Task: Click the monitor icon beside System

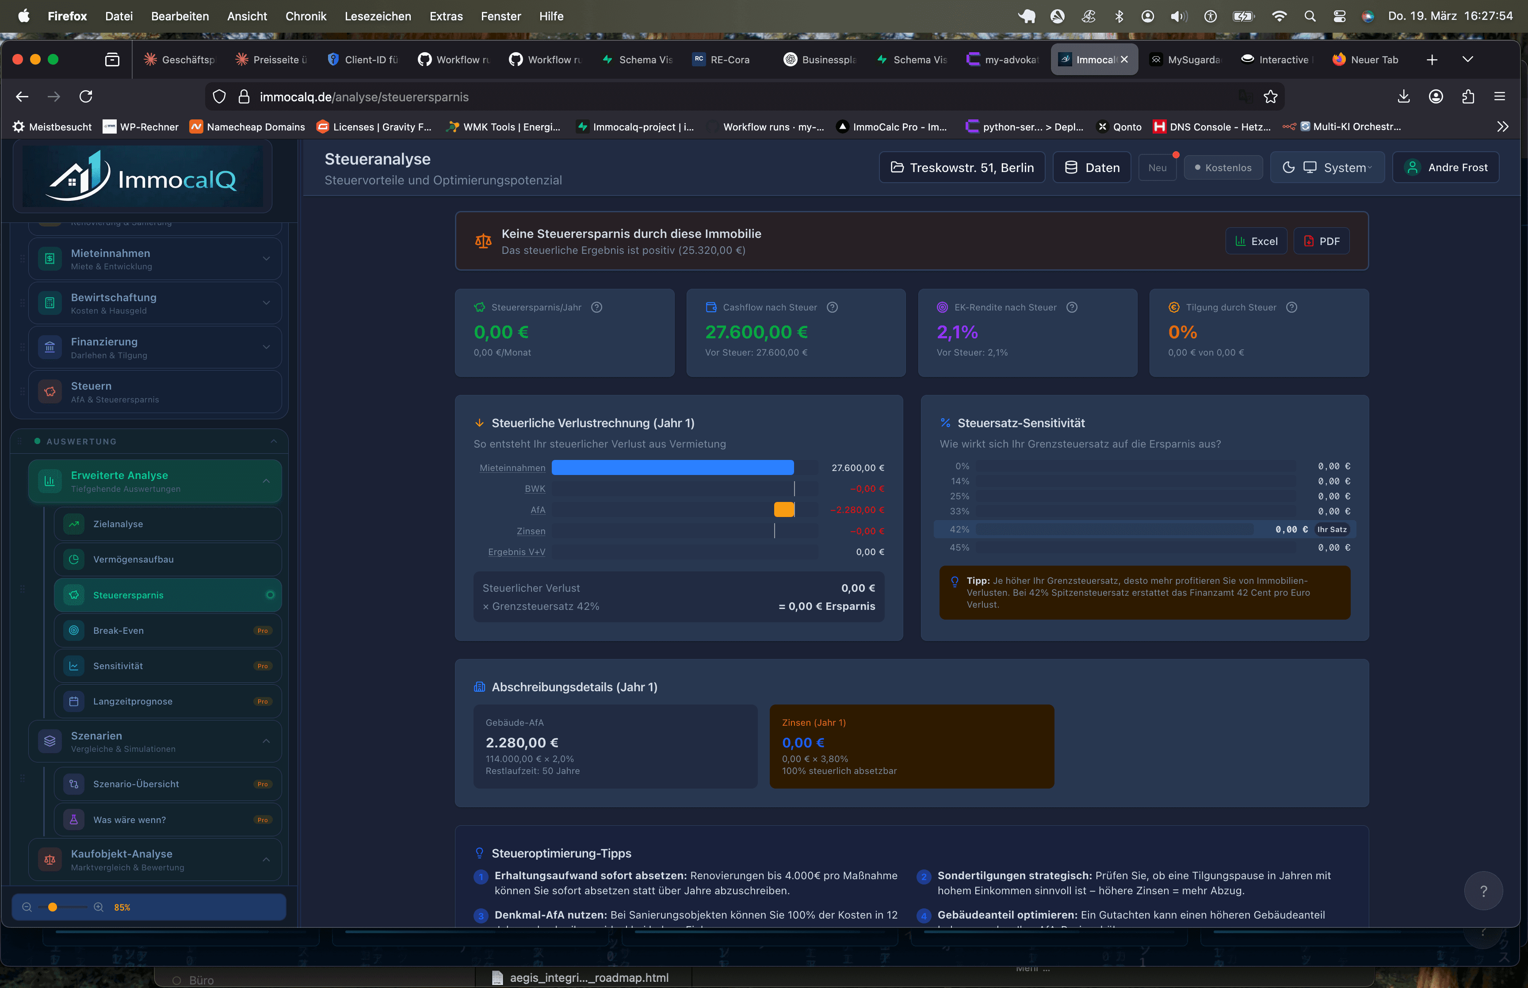Action: [1310, 168]
